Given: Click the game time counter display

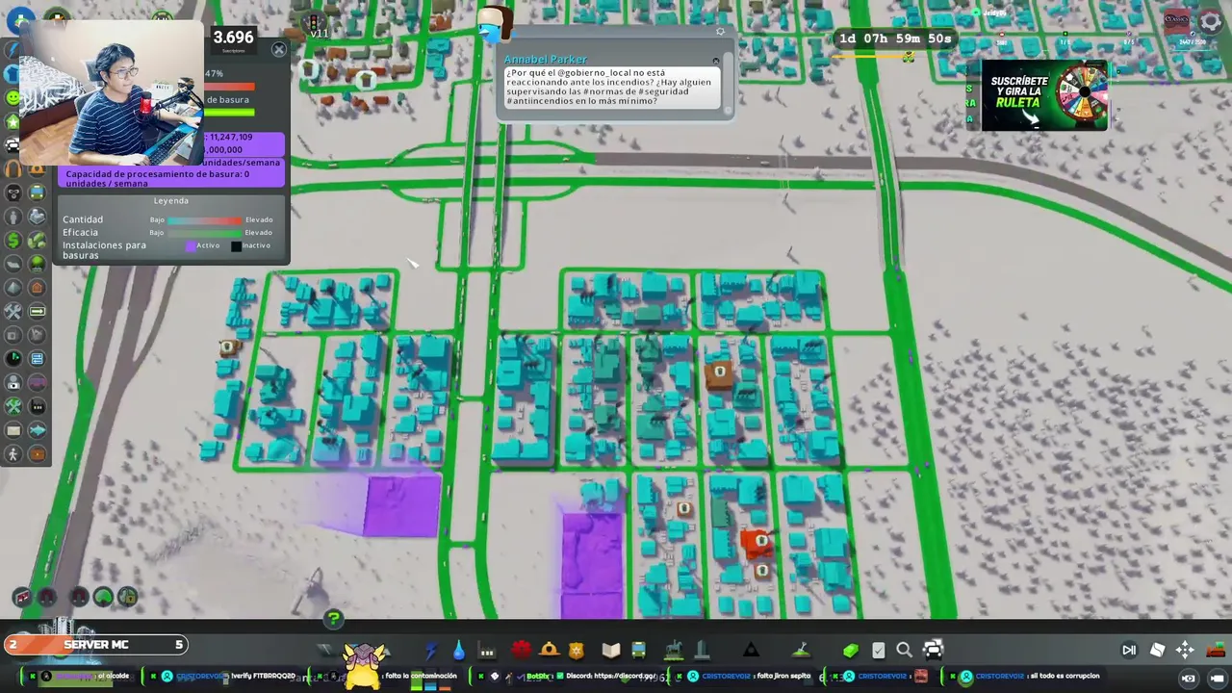Looking at the screenshot, I should coord(895,38).
